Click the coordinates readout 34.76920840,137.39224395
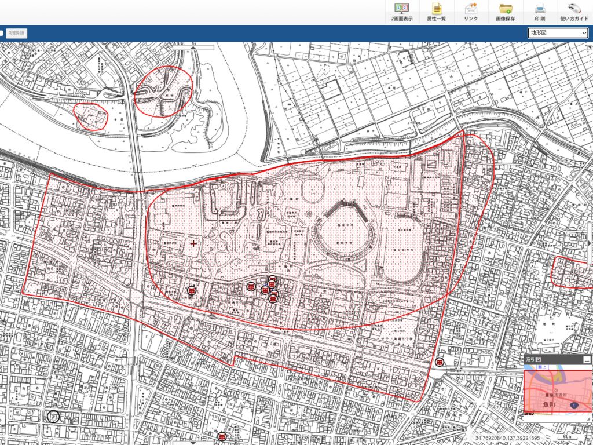The width and height of the screenshot is (593, 445). [x=507, y=438]
